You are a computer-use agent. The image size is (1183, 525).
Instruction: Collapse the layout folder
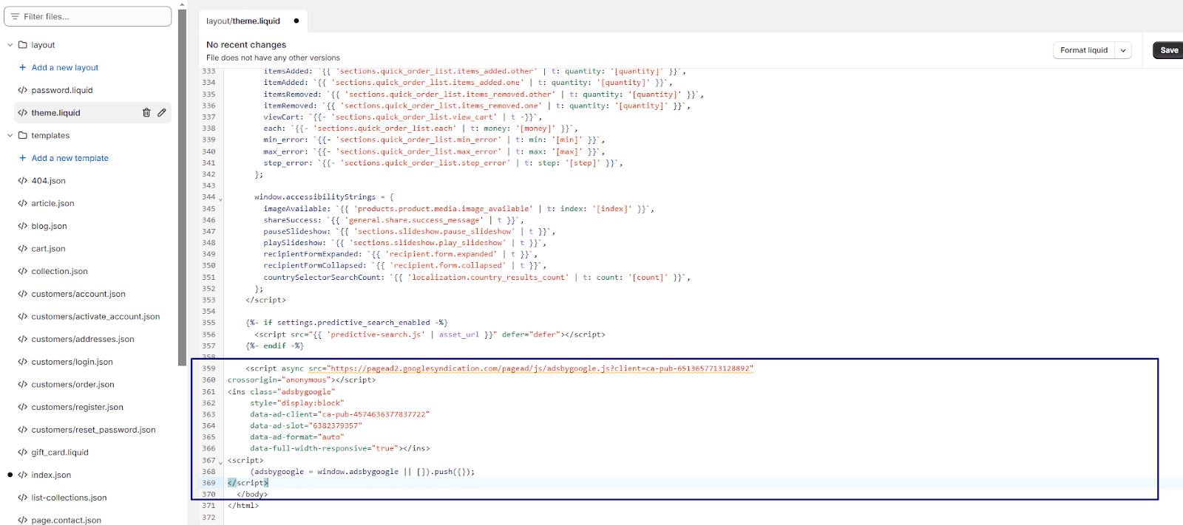(x=10, y=45)
